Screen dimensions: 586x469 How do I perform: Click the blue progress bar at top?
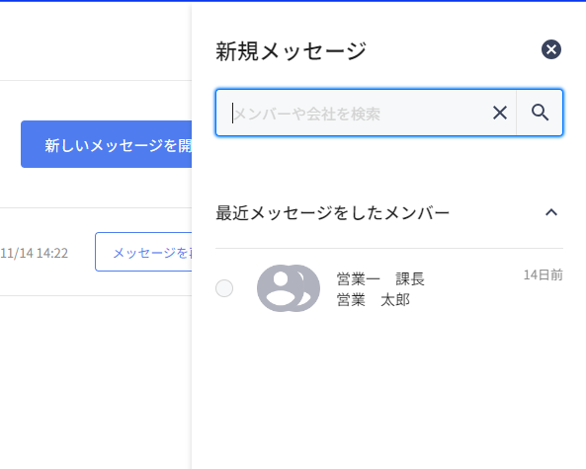(x=293, y=1)
